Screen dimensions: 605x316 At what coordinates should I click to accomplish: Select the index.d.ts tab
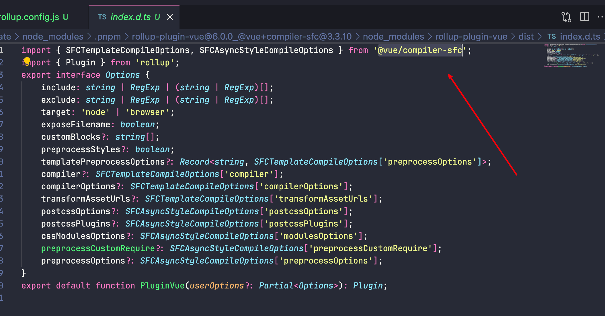tap(130, 17)
